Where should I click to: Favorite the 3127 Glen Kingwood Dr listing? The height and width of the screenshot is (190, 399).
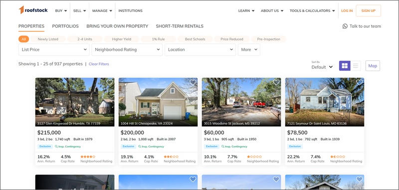[109, 83]
